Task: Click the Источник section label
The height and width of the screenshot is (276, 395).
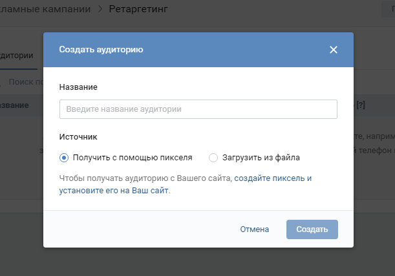Action: tap(78, 137)
